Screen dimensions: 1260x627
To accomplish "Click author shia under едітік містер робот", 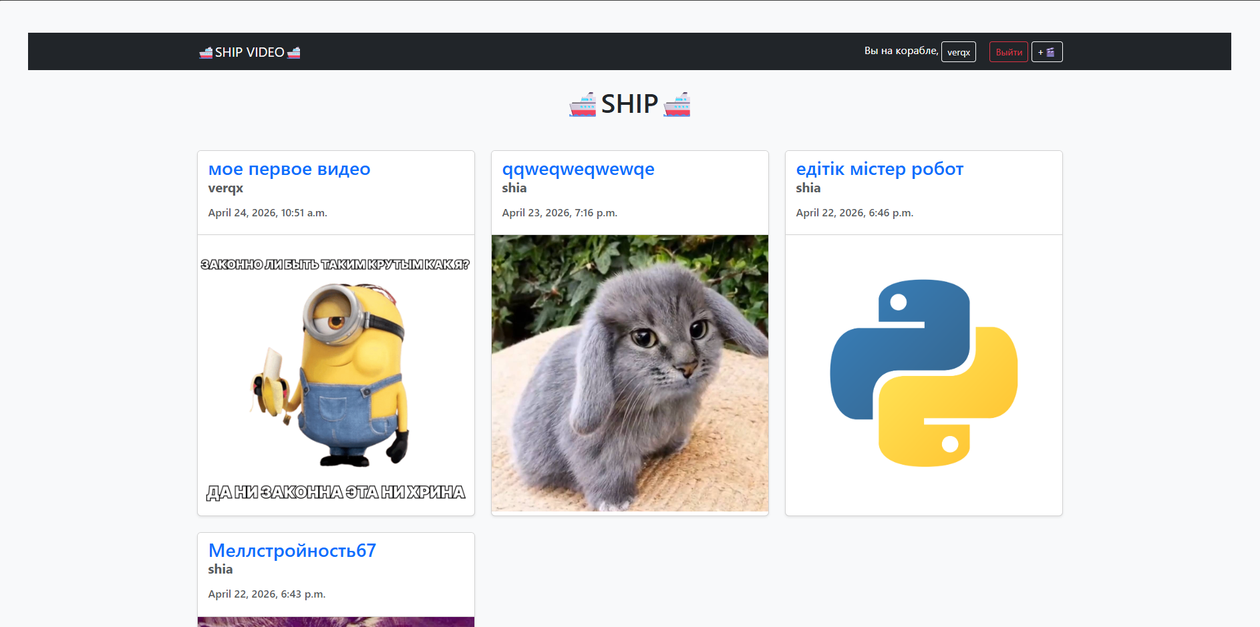I will click(x=808, y=188).
